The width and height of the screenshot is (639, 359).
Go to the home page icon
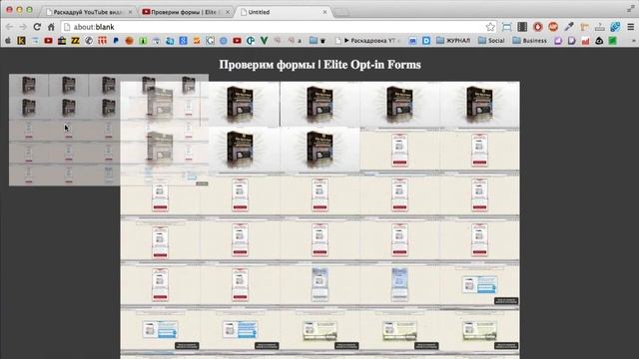tap(51, 27)
